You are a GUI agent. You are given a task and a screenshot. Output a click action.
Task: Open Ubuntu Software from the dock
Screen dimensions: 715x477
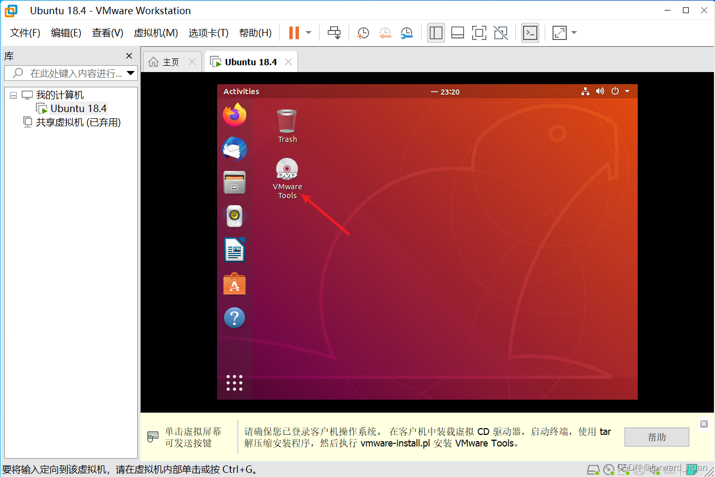click(234, 284)
